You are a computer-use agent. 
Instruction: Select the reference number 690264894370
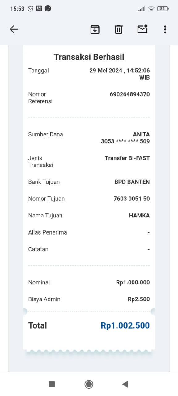point(129,94)
